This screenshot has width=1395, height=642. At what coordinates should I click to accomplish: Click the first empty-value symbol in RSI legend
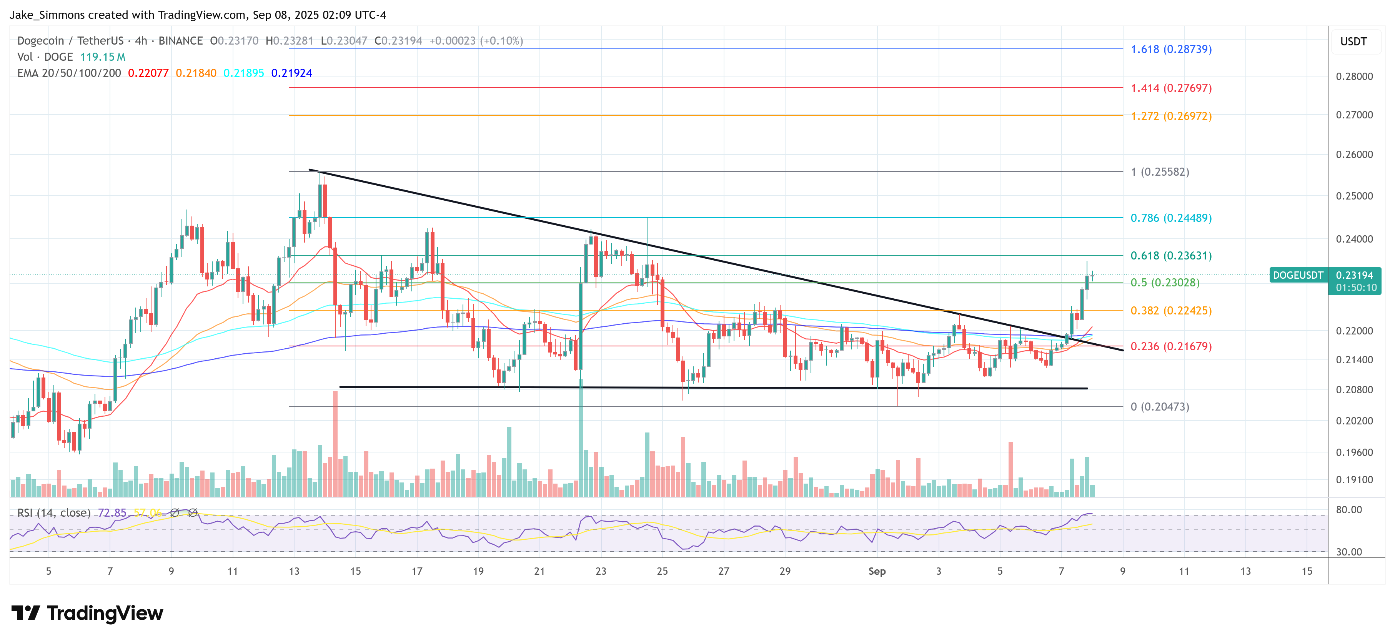[x=175, y=512]
